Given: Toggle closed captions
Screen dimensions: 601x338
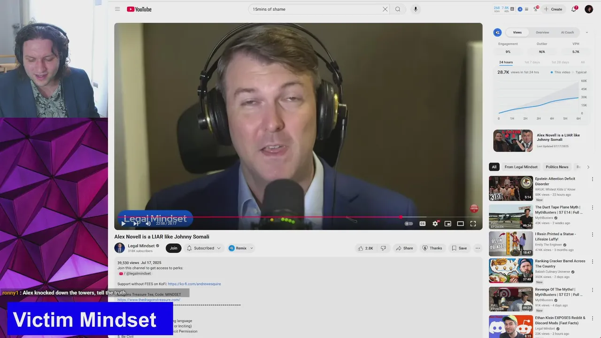Looking at the screenshot, I should tap(422, 223).
